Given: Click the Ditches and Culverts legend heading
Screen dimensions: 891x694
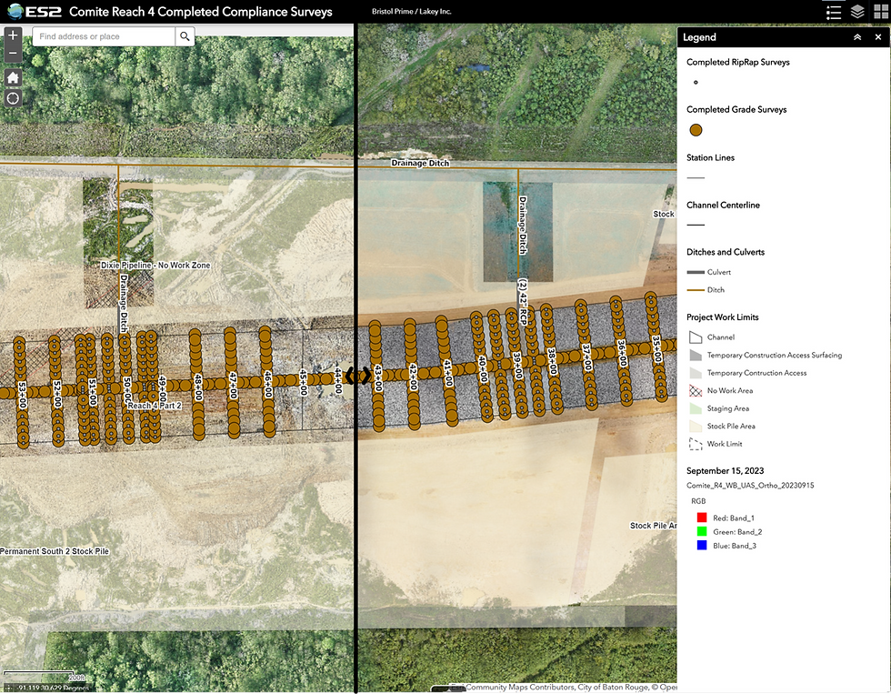Looking at the screenshot, I should point(726,252).
